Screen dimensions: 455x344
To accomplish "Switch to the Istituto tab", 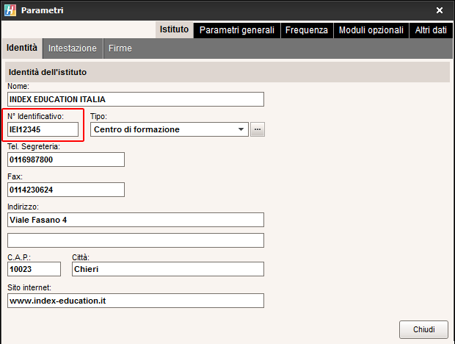I will coord(174,29).
